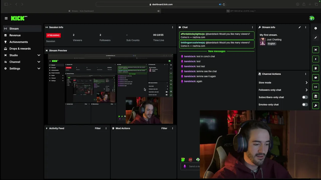This screenshot has height=180, width=321.
Task: Click the 00:18:55 Time Live value
Action: tap(158, 35)
